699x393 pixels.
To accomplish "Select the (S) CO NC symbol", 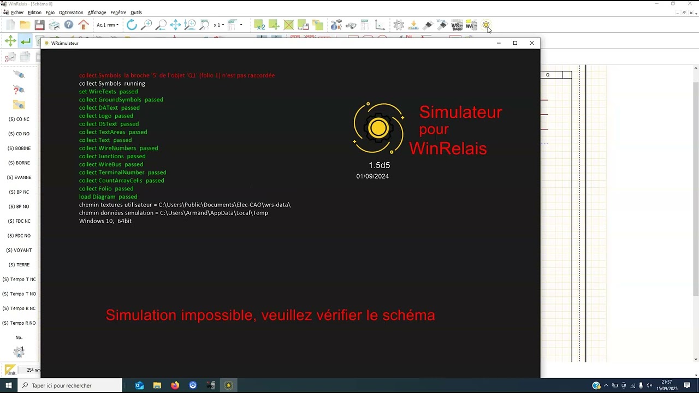I will click(19, 120).
